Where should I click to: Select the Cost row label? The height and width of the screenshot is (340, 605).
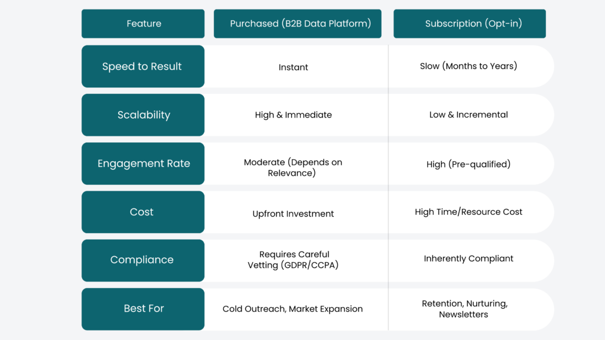(142, 212)
